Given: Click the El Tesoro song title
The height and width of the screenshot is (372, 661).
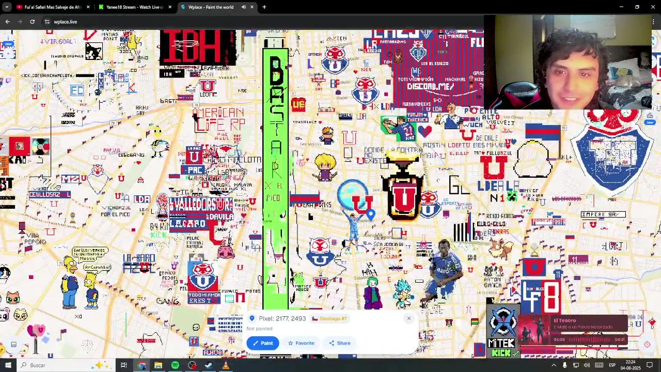Looking at the screenshot, I should point(564,321).
